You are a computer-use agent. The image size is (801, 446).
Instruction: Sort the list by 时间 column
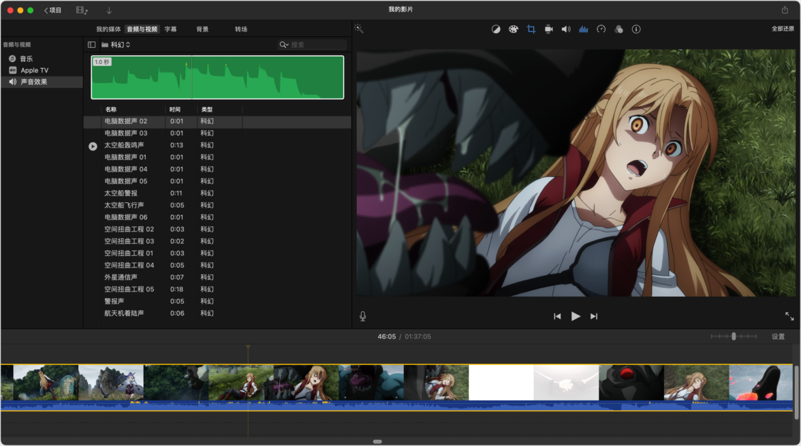point(174,110)
